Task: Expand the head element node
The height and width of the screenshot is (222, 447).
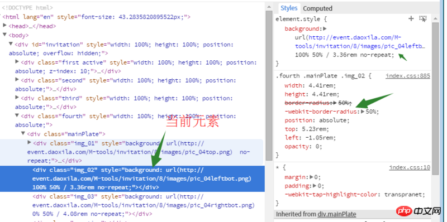Action: (4, 26)
